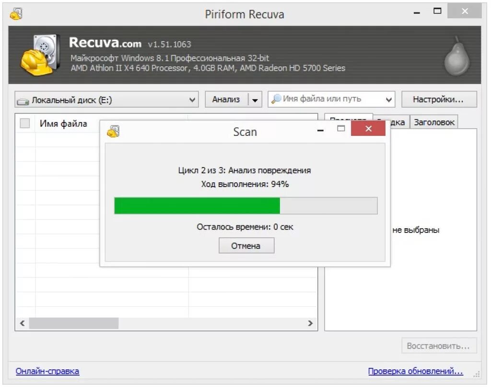Close the Scan dialog with the red X
491x387 pixels.
point(368,128)
